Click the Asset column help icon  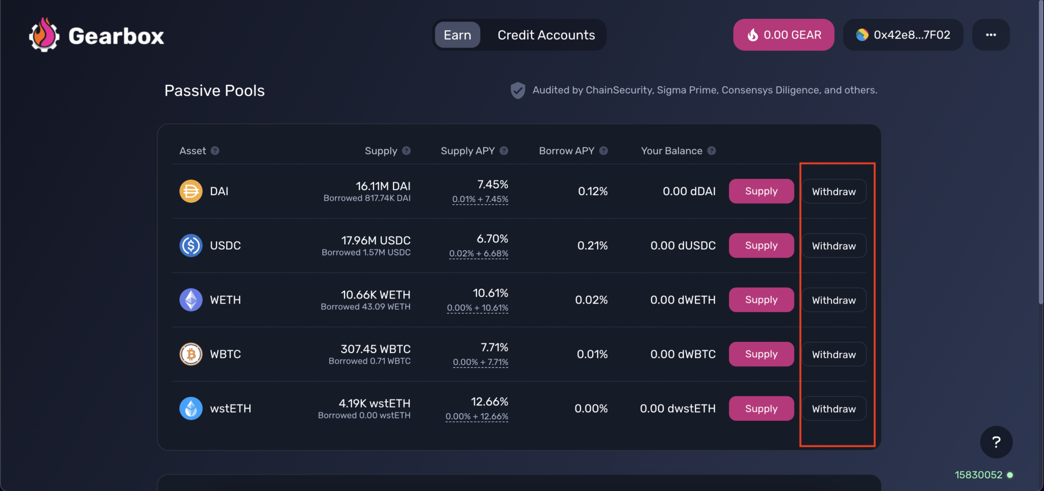click(x=215, y=151)
